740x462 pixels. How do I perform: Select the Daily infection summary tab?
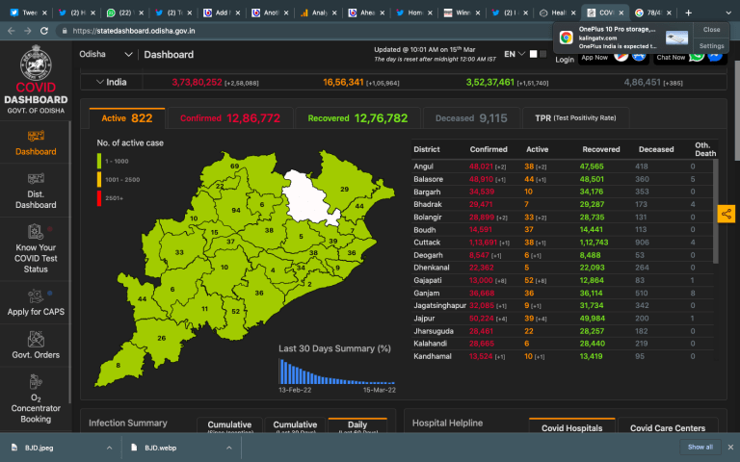pos(357,425)
